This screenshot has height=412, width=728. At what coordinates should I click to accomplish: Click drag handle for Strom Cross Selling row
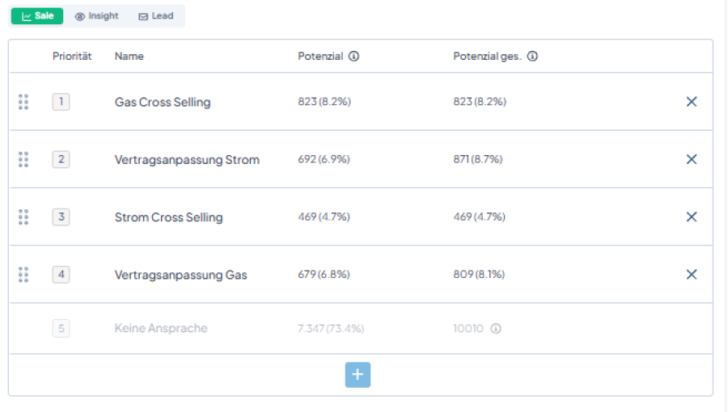click(23, 217)
